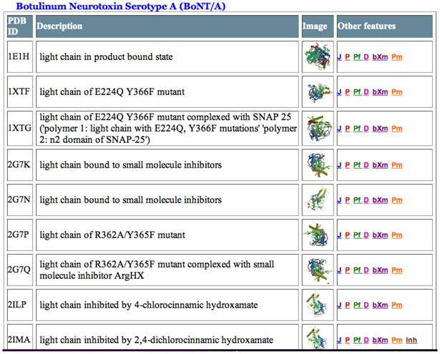Click the 1XTF structure image
The image size is (440, 354).
pyautogui.click(x=316, y=92)
